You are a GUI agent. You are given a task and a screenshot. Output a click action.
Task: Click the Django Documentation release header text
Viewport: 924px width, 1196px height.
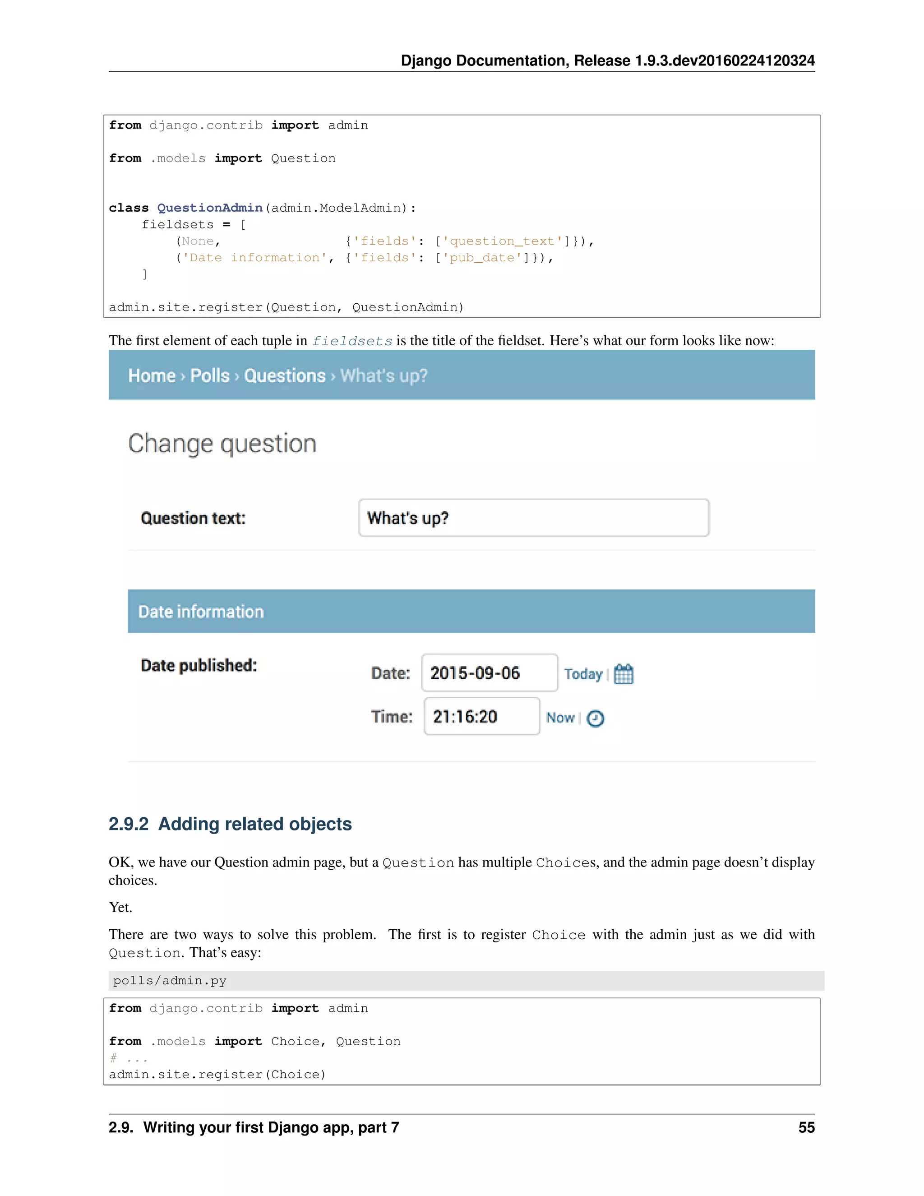pyautogui.click(x=608, y=60)
